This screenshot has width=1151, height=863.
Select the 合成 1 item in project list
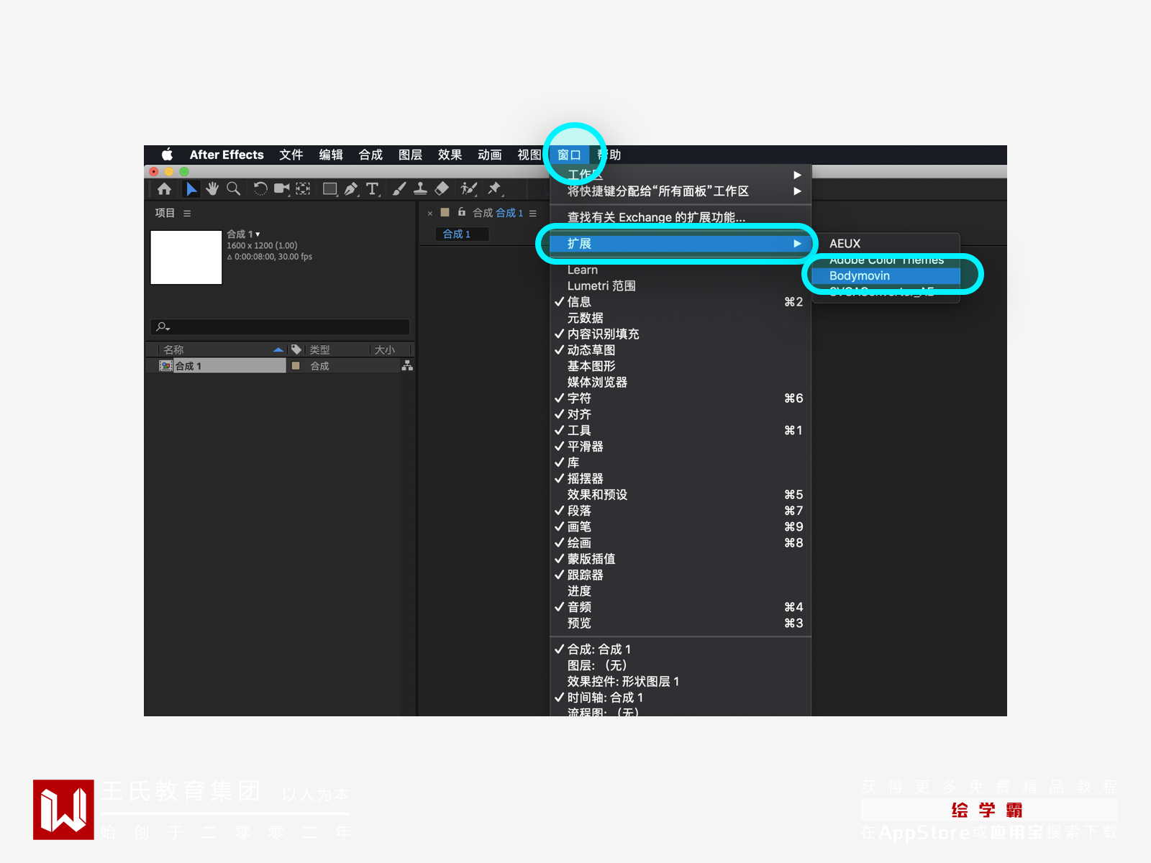pos(222,365)
